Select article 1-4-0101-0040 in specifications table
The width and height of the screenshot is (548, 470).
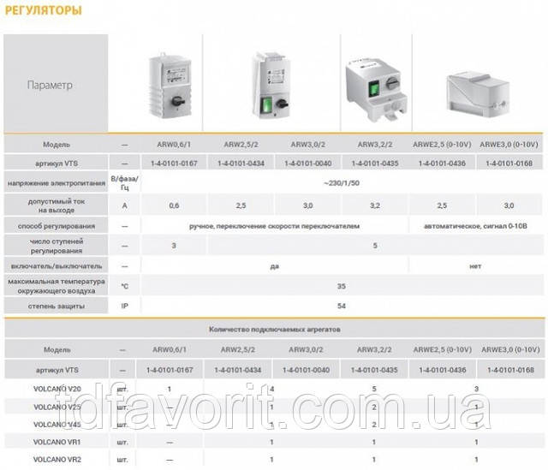(308, 164)
